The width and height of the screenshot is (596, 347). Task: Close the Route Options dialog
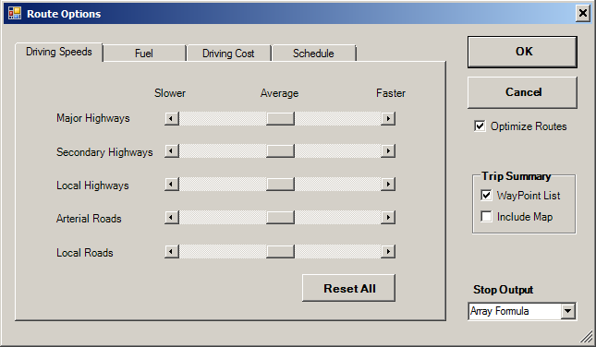coord(583,14)
